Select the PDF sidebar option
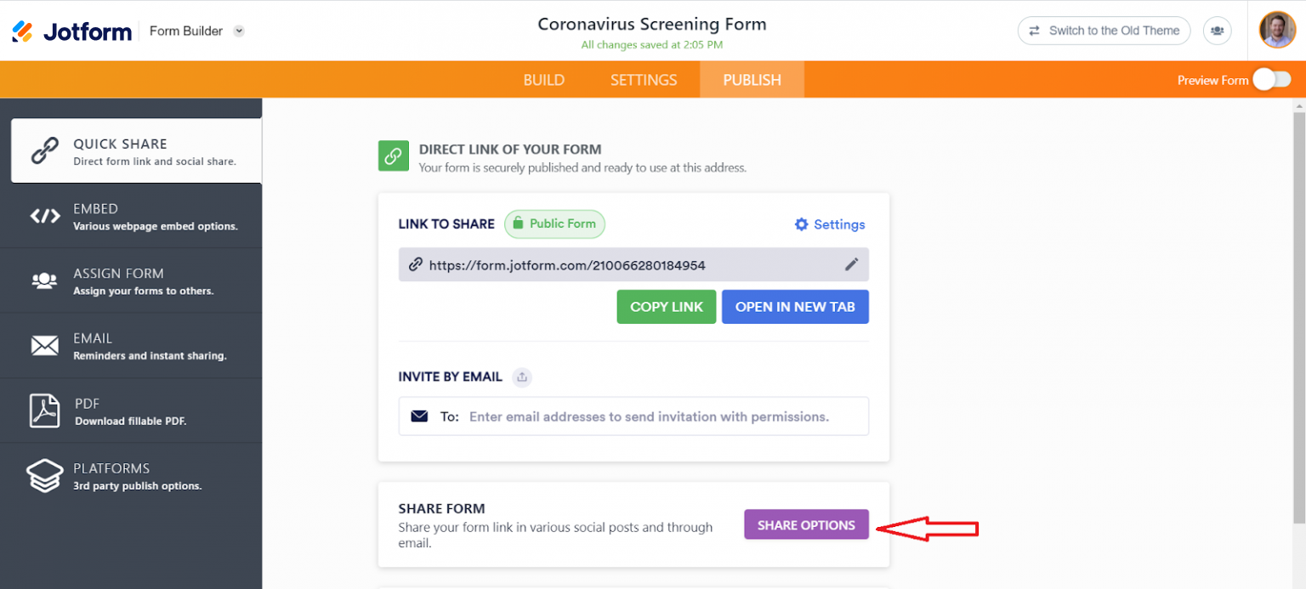1306x589 pixels. (x=131, y=411)
